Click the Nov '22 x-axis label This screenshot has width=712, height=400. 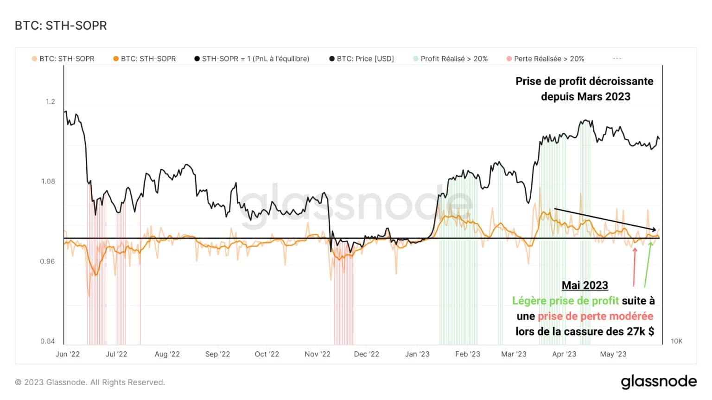pyautogui.click(x=318, y=354)
